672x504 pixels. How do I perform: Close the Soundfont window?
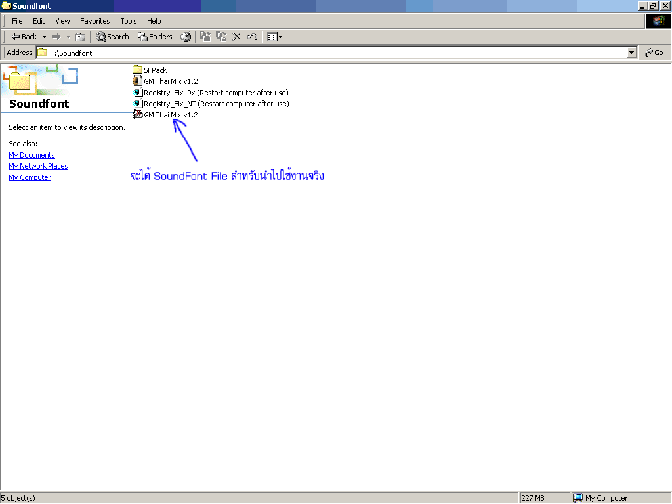coord(665,5)
